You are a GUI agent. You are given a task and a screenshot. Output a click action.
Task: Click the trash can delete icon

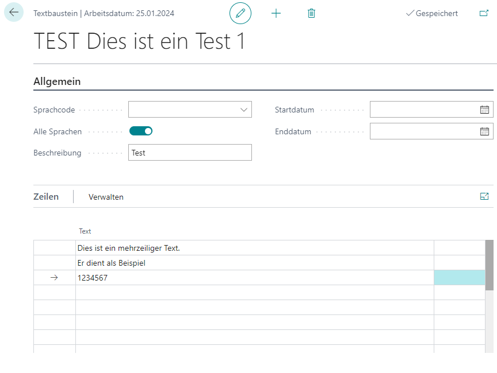[311, 13]
